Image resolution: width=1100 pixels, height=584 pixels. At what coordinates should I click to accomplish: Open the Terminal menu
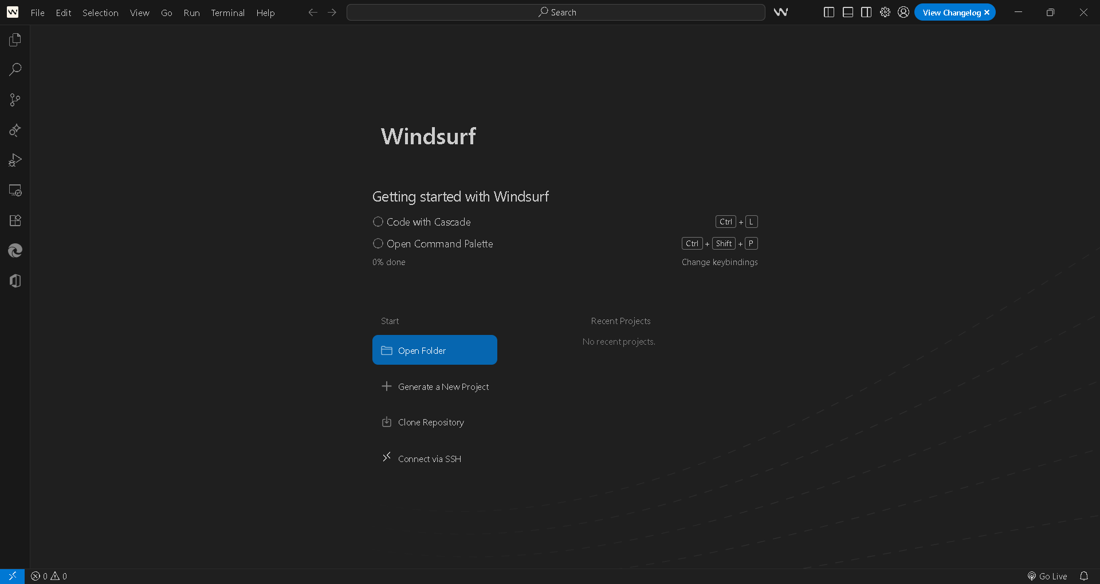[x=227, y=13]
